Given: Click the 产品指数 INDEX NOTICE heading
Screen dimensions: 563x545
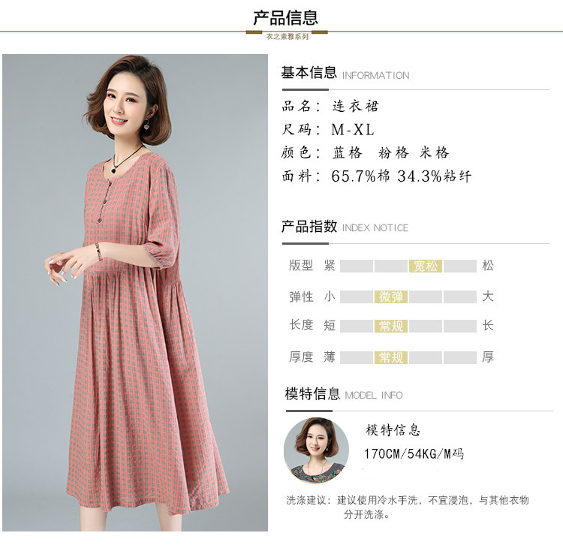Looking at the screenshot, I should 345,227.
